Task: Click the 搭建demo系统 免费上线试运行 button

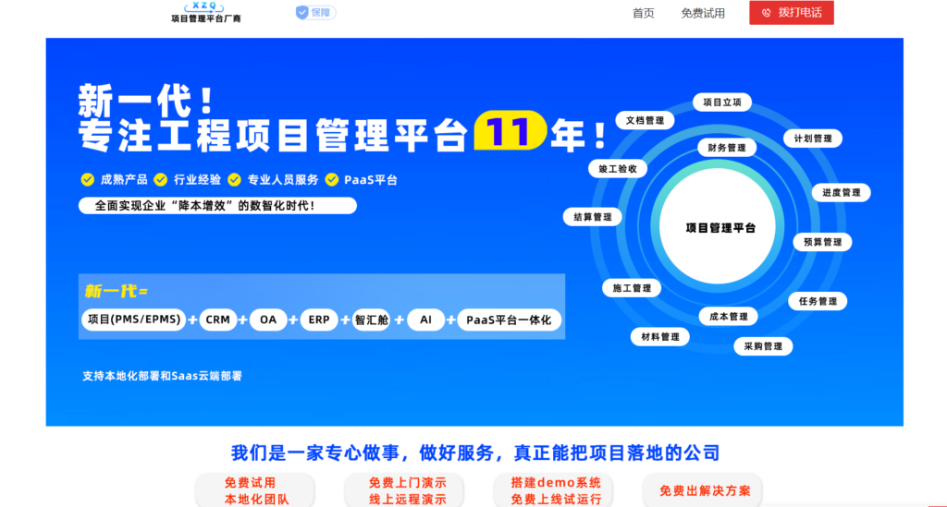Action: [x=553, y=490]
